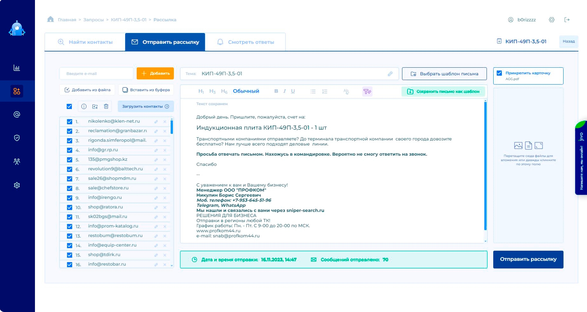
Task: Uncheck the select-all contacts checkbox
Action: tap(69, 106)
